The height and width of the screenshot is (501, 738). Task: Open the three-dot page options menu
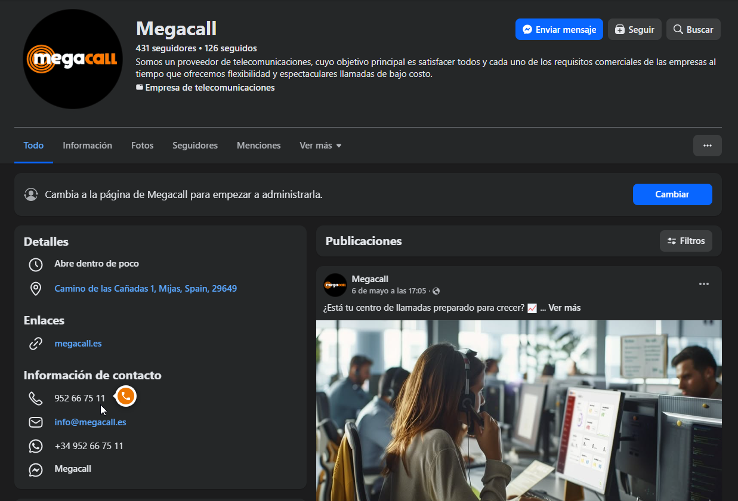tap(707, 146)
